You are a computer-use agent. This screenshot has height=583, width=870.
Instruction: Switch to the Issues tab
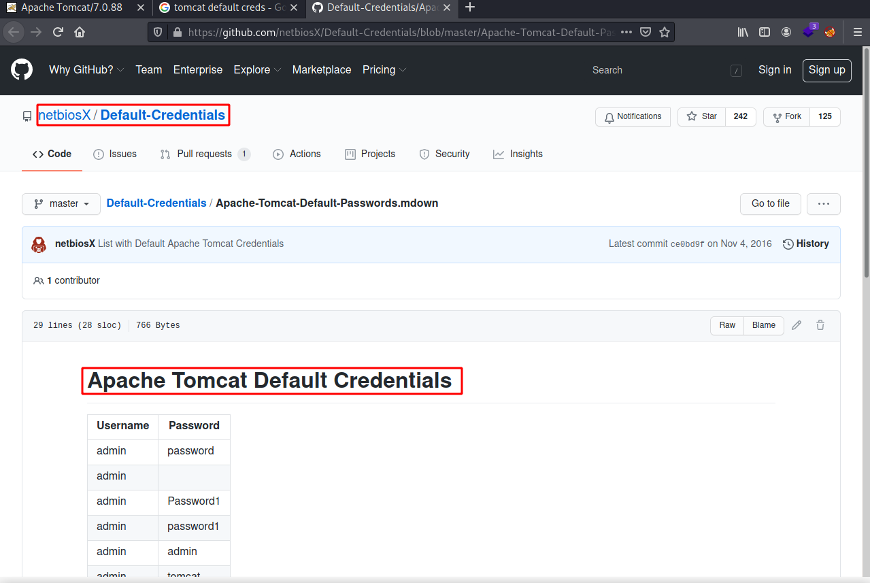(115, 154)
